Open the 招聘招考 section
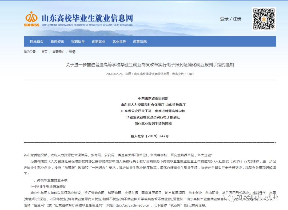This screenshot has width=288, height=210. pyautogui.click(x=78, y=41)
